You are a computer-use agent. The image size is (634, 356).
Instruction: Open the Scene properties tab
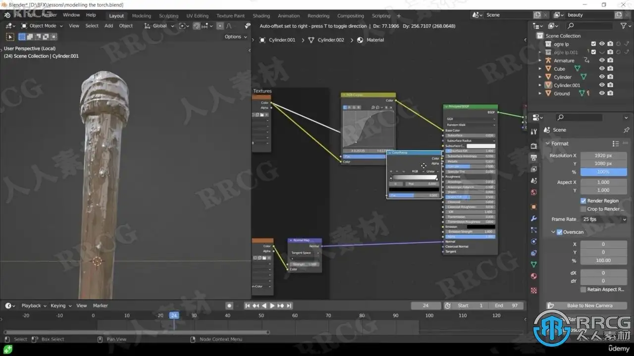(533, 181)
